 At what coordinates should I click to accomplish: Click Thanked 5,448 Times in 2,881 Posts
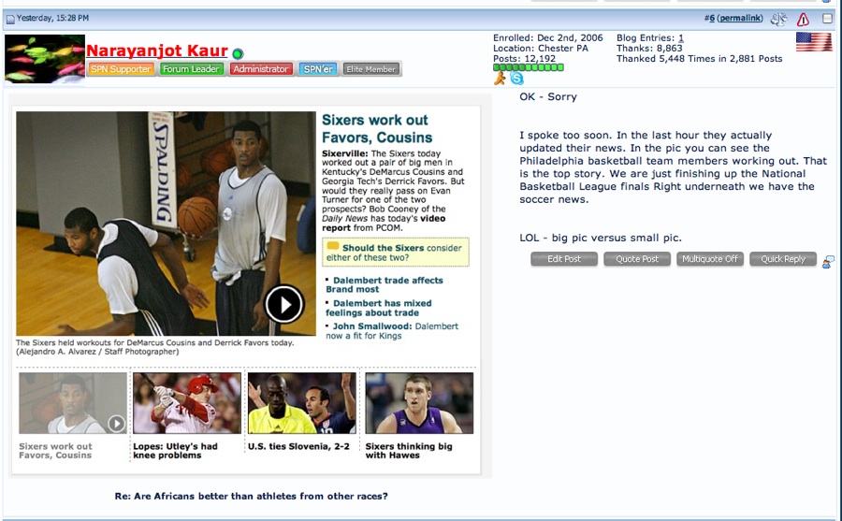point(699,59)
